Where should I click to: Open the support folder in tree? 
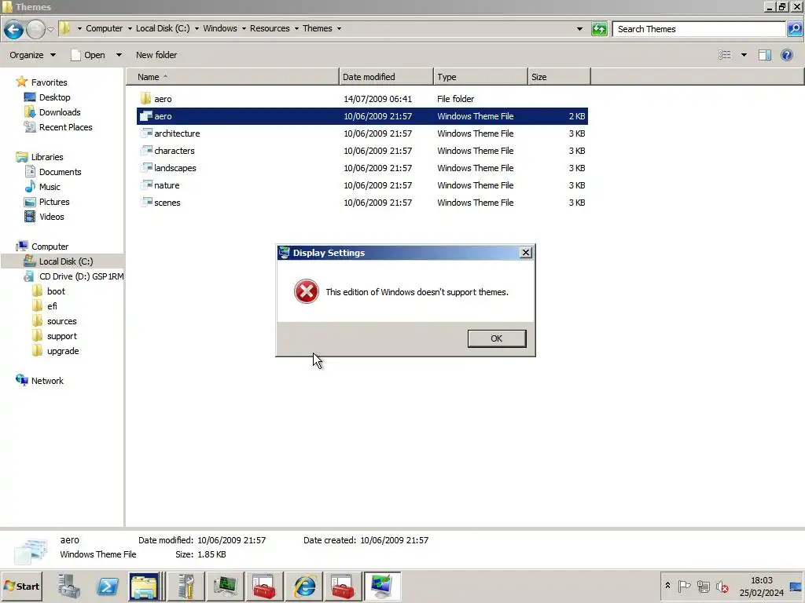coord(54,336)
